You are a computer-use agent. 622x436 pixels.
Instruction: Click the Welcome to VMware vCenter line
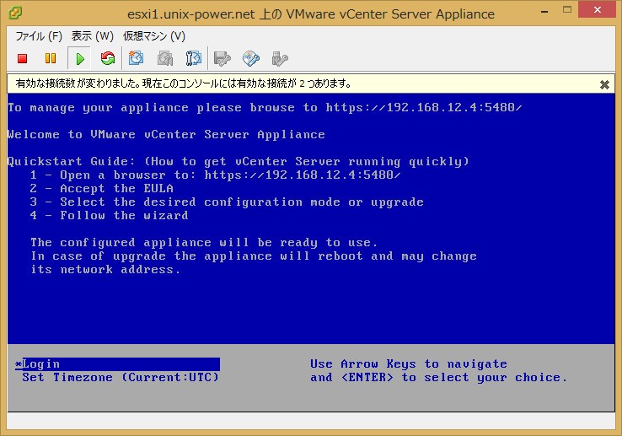point(166,135)
